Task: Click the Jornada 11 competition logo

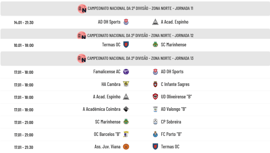Action: point(82,9)
